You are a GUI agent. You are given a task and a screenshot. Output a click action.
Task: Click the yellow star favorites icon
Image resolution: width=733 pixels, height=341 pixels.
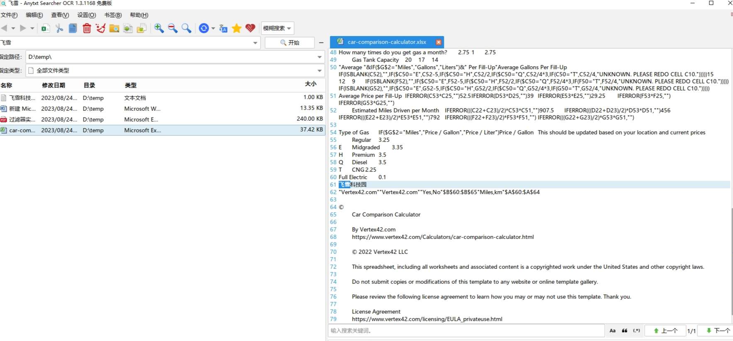coord(236,28)
